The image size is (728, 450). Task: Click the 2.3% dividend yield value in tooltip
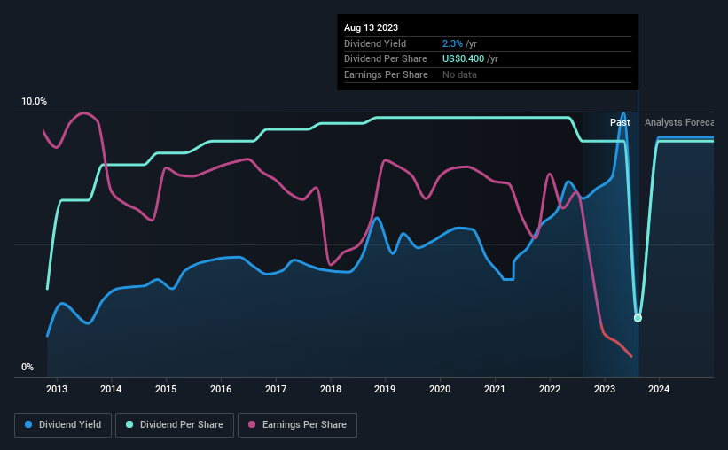[452, 43]
